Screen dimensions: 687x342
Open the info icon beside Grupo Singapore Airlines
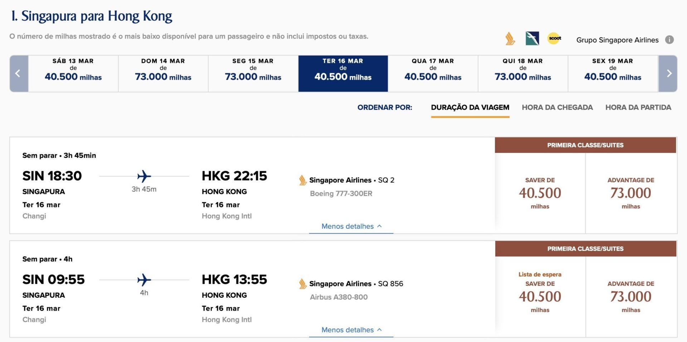[669, 40]
